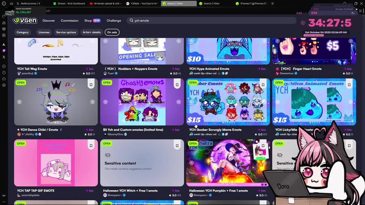Bookmark the YCH Goober Scrungly Meme Emote listing
Screen dimensions: 365x205
(263, 85)
